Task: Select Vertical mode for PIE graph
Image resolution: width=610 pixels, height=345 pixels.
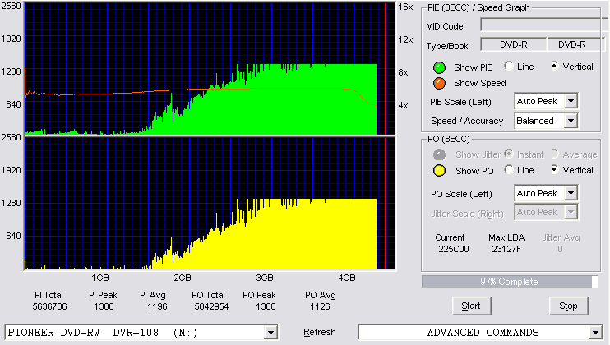Action: (555, 66)
